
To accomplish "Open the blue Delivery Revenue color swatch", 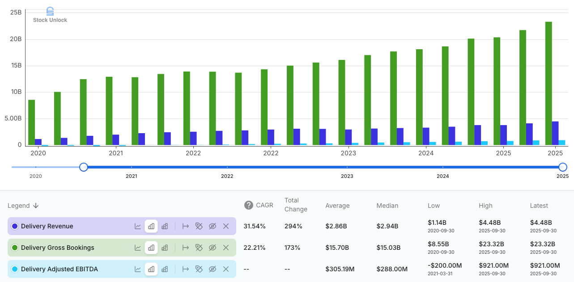I will [15, 226].
